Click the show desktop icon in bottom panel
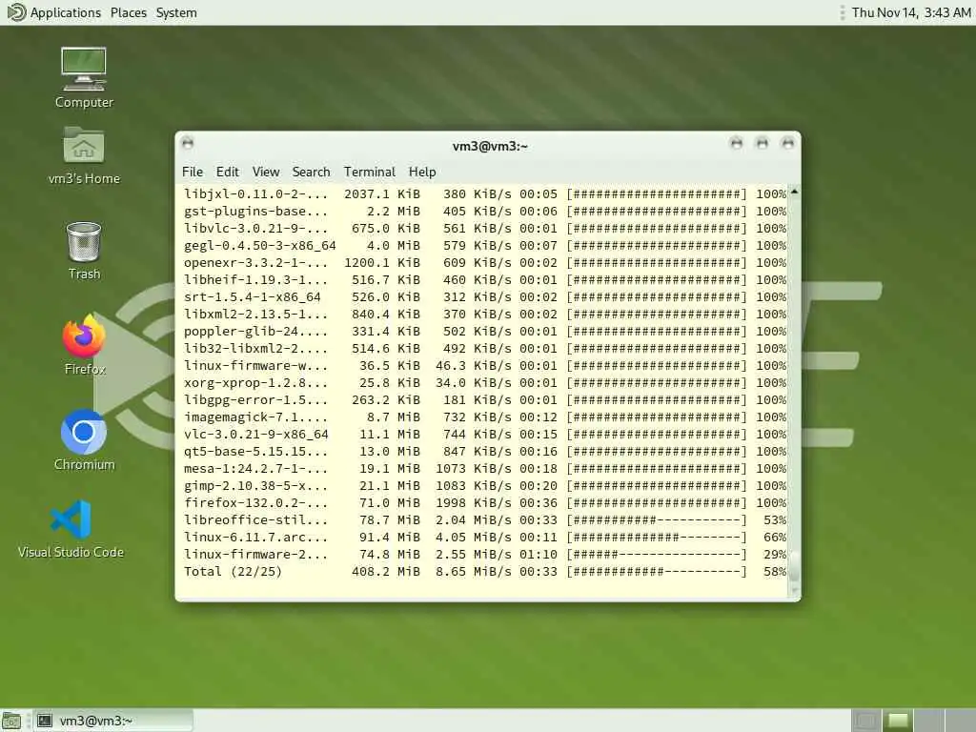 (x=11, y=721)
